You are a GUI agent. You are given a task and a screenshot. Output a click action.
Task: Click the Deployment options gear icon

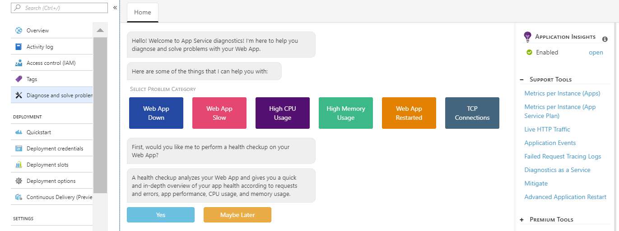click(x=19, y=181)
